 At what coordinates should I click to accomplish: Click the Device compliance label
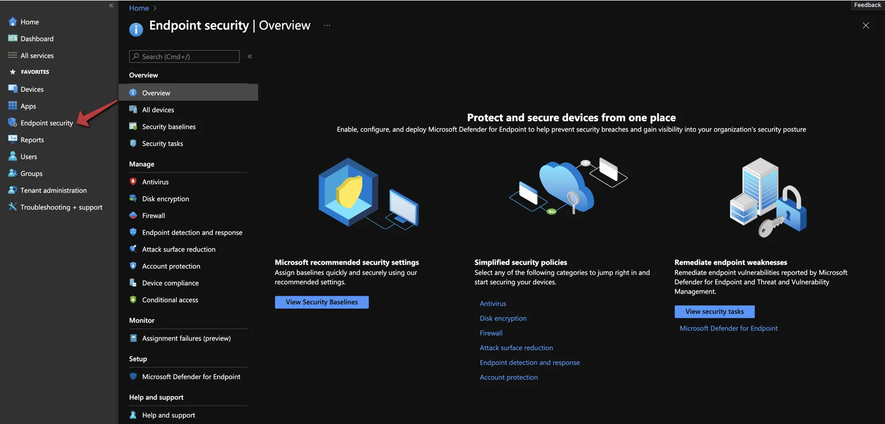(170, 283)
